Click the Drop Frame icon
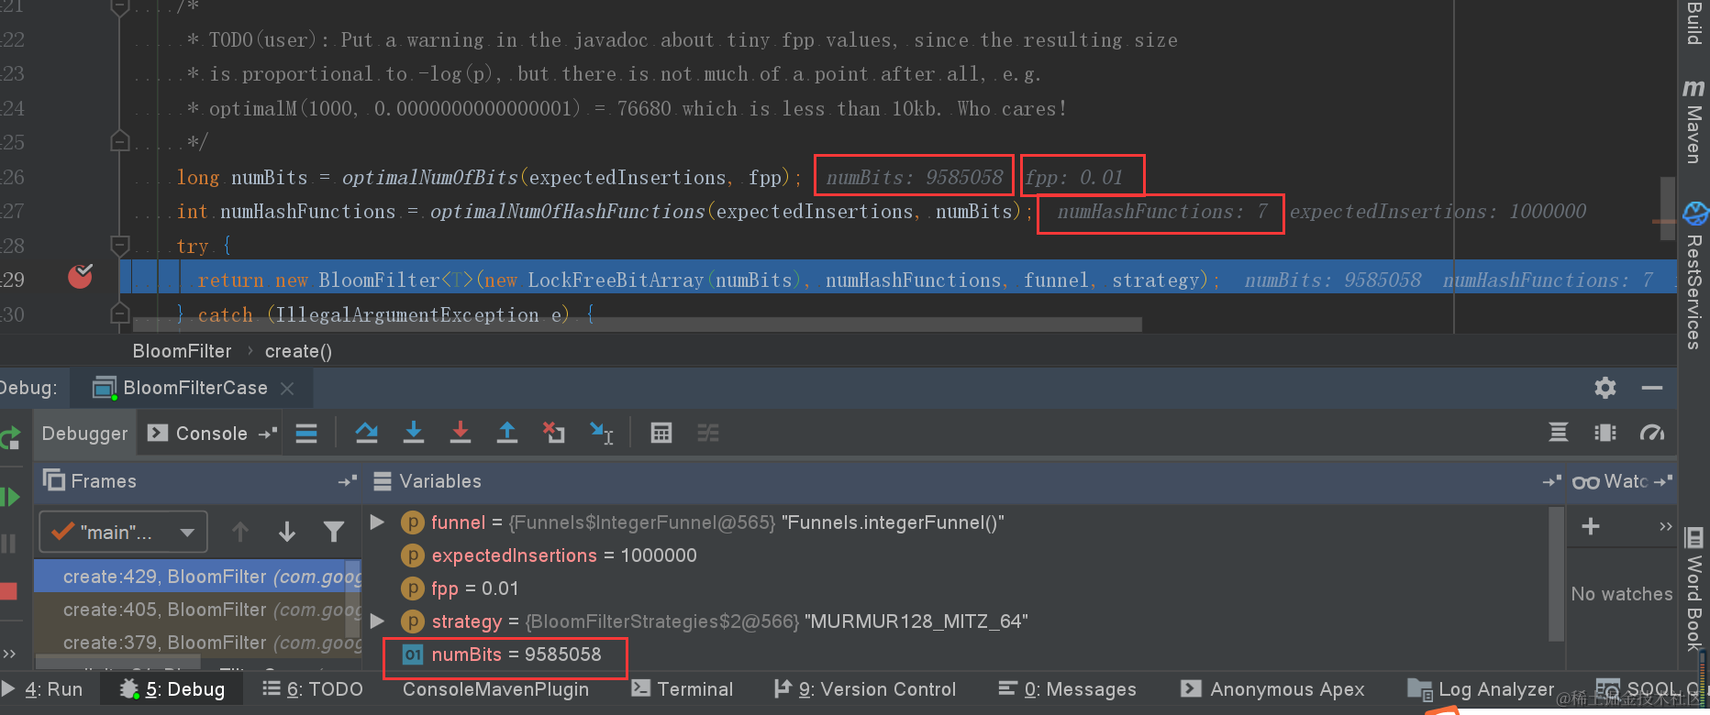The width and height of the screenshot is (1710, 715). [x=553, y=433]
